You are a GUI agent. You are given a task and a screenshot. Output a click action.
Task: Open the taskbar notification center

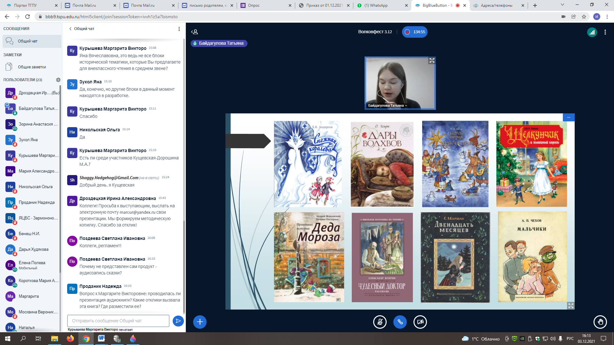pyautogui.click(x=603, y=339)
